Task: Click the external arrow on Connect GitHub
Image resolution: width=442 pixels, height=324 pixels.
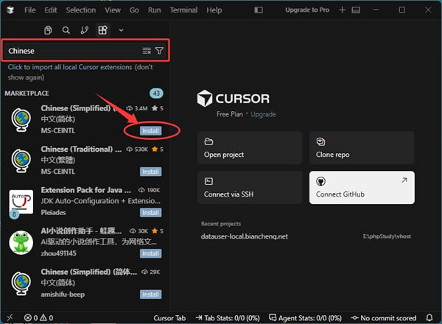Action: 404,180
